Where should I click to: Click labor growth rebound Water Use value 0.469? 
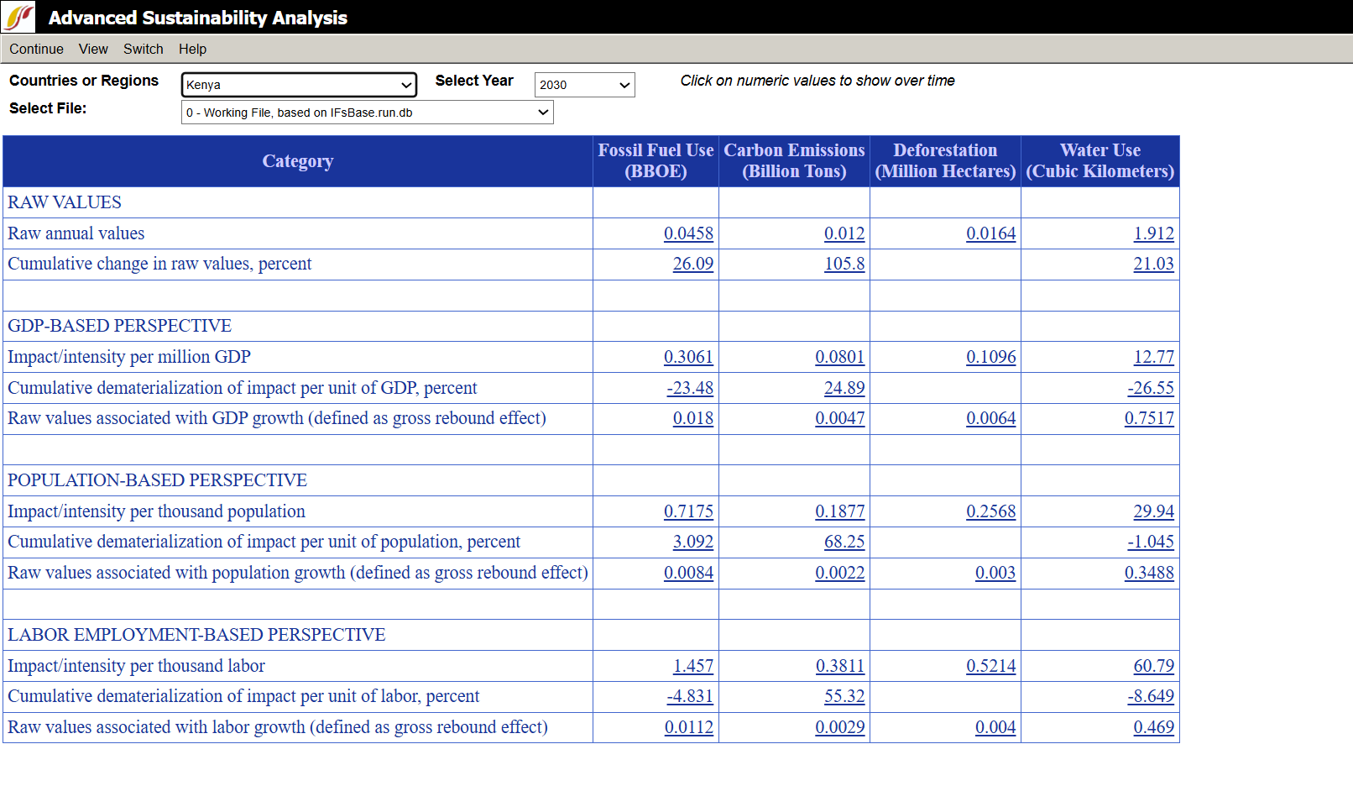(x=1153, y=727)
